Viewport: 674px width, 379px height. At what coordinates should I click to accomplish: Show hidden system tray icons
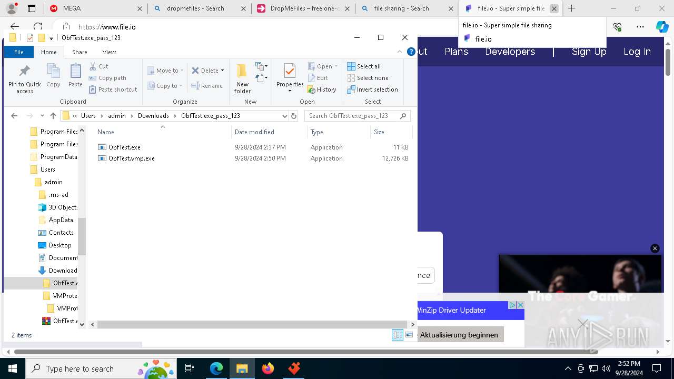[x=568, y=368]
